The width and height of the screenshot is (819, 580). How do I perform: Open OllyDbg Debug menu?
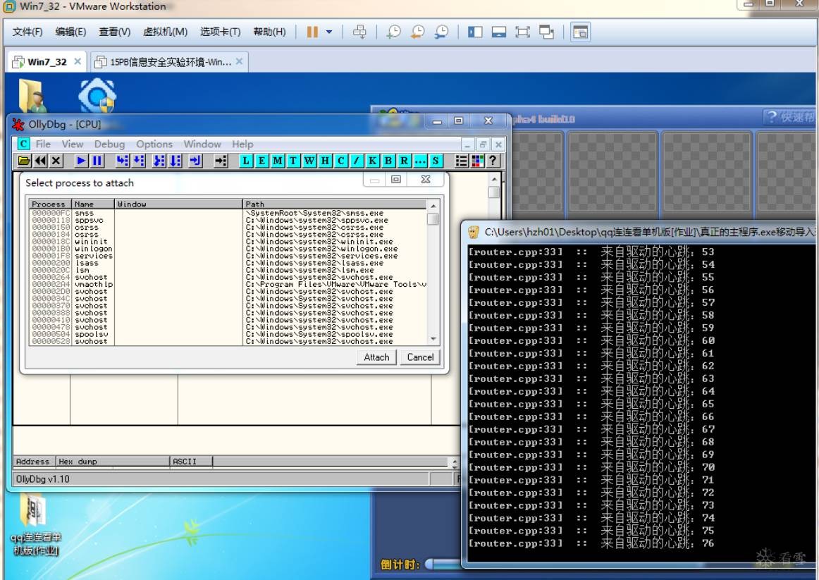point(110,144)
